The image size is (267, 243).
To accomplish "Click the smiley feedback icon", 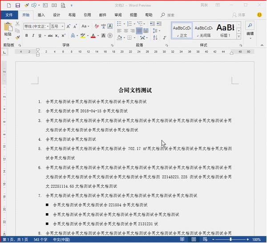I will [x=260, y=15].
